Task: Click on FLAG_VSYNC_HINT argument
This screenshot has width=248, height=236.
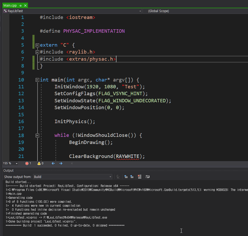Action: coord(120,94)
